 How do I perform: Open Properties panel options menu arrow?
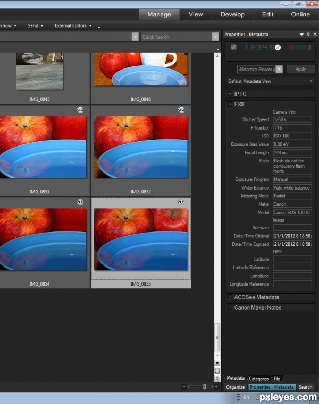click(x=301, y=35)
